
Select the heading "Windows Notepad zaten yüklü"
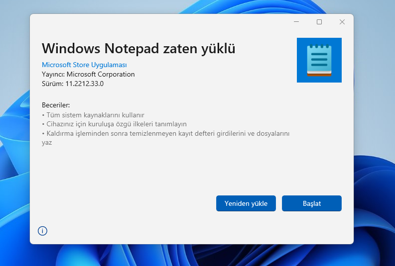[x=138, y=48]
